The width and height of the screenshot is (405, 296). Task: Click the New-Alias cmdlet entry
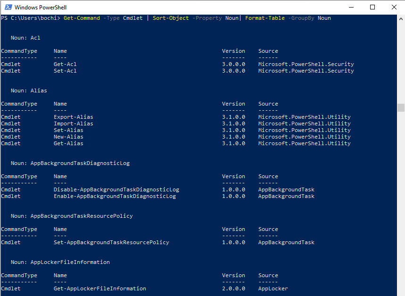click(x=68, y=137)
